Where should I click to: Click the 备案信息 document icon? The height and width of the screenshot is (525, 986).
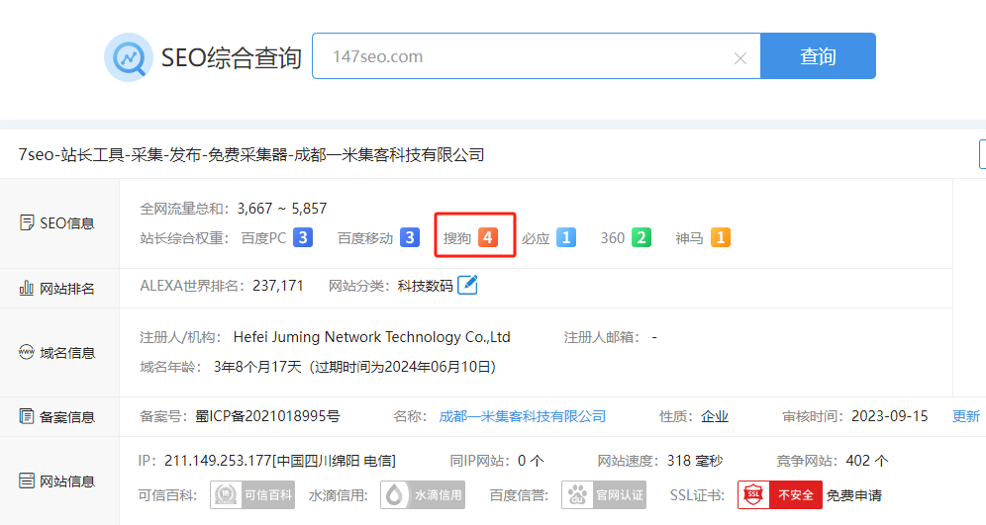[27, 416]
